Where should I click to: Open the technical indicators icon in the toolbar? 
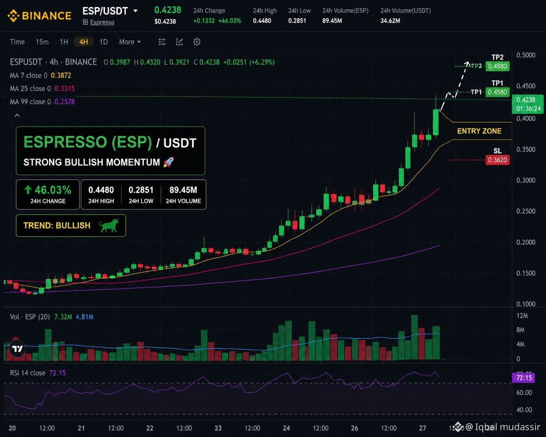pyautogui.click(x=162, y=42)
